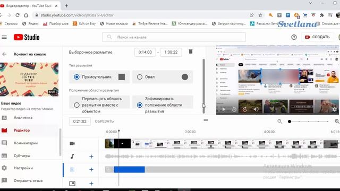Click the browser home icon
This screenshot has width=340, height=191.
(x=26, y=15)
